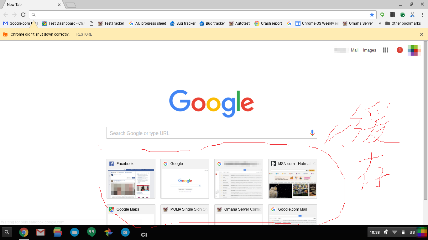Open Chrome OS Weekly bookmark
The height and width of the screenshot is (240, 428).
317,23
